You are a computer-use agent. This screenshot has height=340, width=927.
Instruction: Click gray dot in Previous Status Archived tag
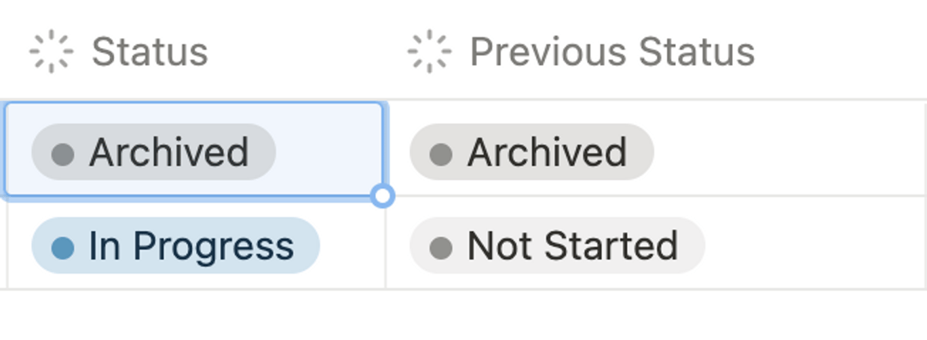point(440,154)
